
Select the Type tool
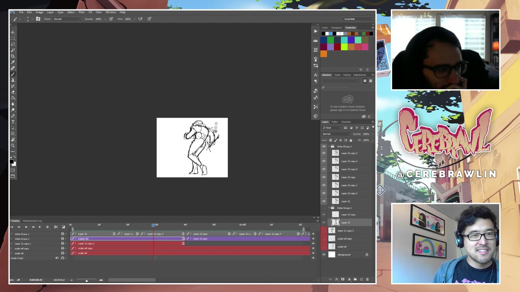click(x=13, y=122)
